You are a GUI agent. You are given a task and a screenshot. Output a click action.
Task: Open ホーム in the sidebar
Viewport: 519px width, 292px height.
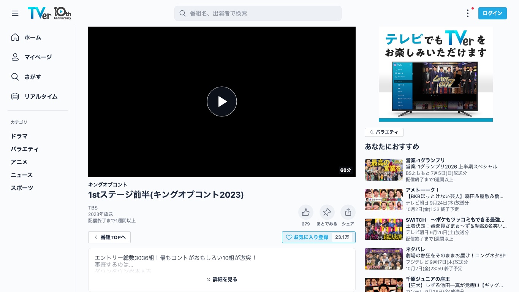point(33,37)
